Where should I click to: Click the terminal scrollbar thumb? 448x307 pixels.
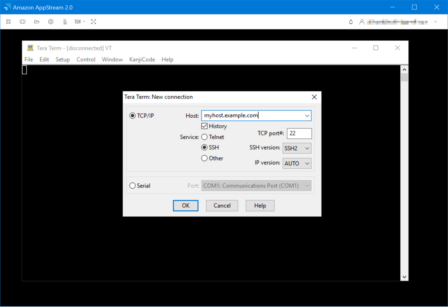[x=404, y=78]
